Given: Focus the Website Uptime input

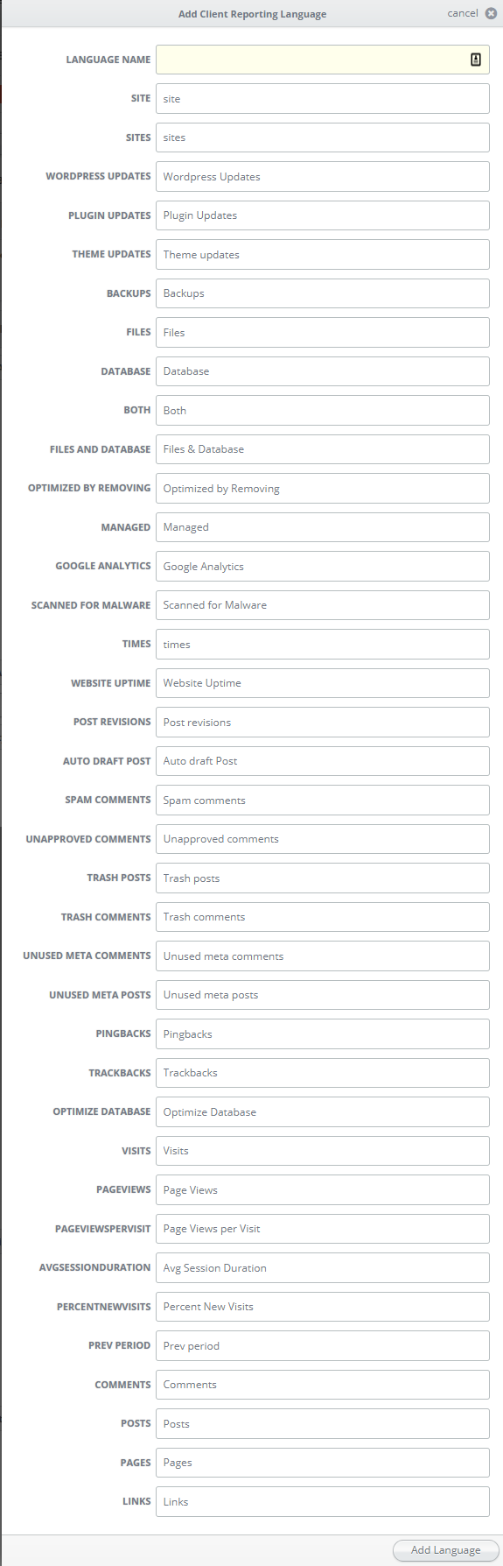Looking at the screenshot, I should 323,683.
